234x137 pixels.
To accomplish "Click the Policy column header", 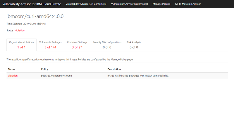I will point(44,69).
